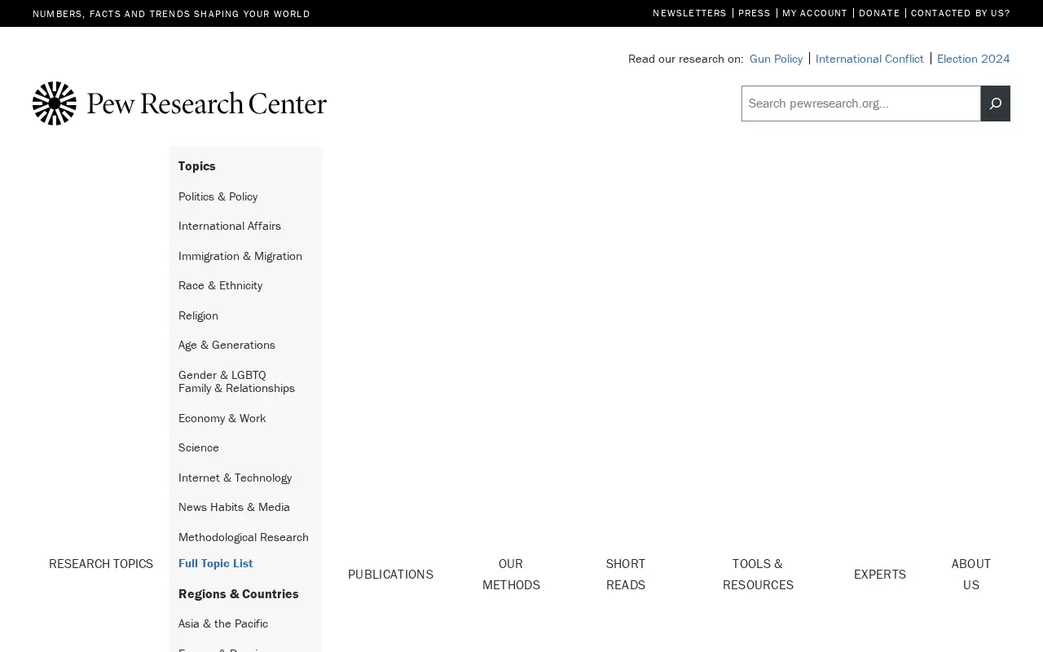Viewport: 1043px width, 652px height.
Task: Open the About Us menu item
Action: click(x=971, y=575)
